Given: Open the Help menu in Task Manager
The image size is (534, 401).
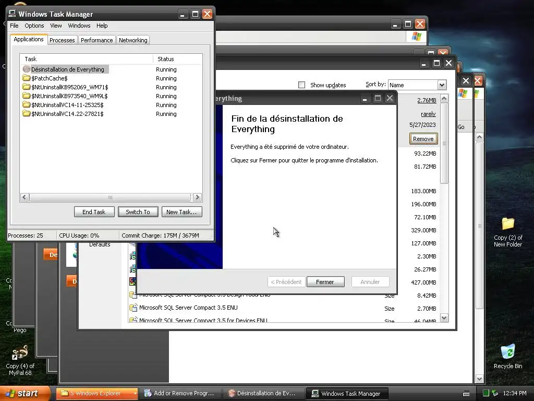Looking at the screenshot, I should (102, 26).
